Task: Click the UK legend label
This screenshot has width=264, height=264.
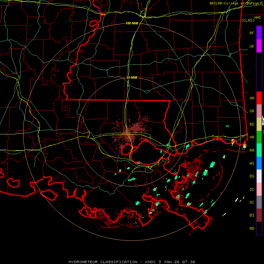Action: pos(252,46)
